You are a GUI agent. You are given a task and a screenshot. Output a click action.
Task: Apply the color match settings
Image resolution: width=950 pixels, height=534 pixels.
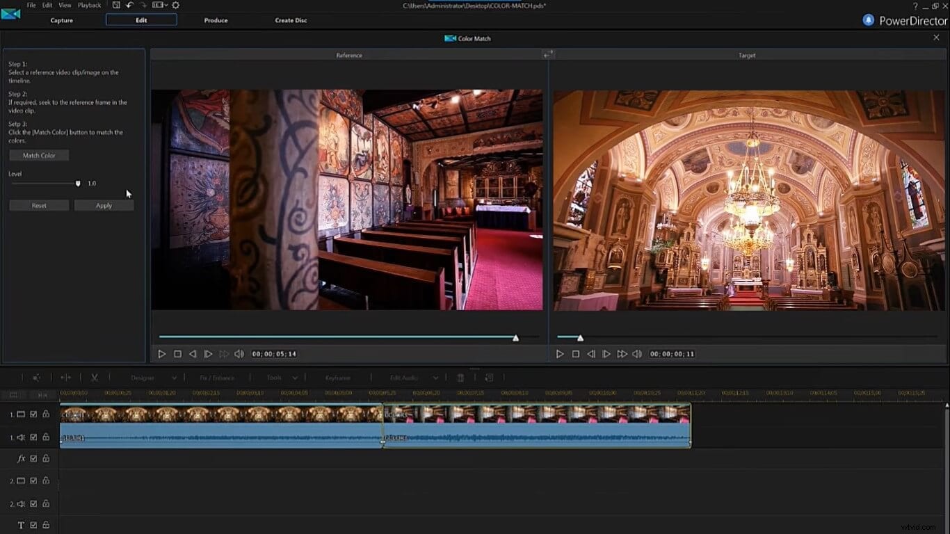pos(104,205)
